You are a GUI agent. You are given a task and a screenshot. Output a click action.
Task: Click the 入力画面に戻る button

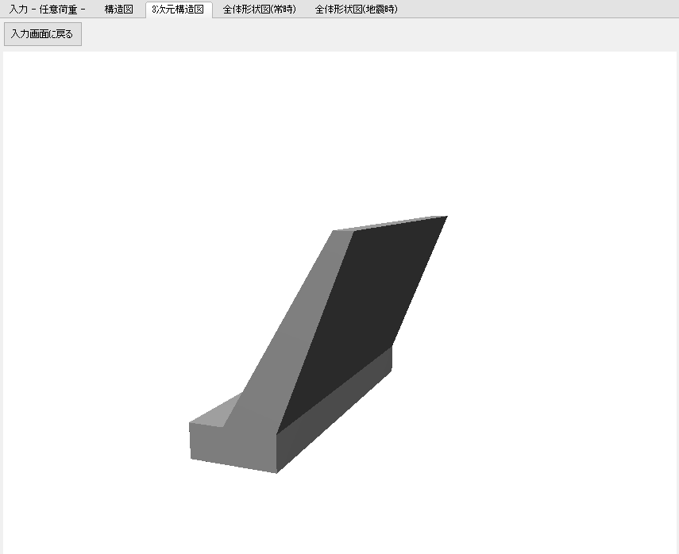coord(42,34)
